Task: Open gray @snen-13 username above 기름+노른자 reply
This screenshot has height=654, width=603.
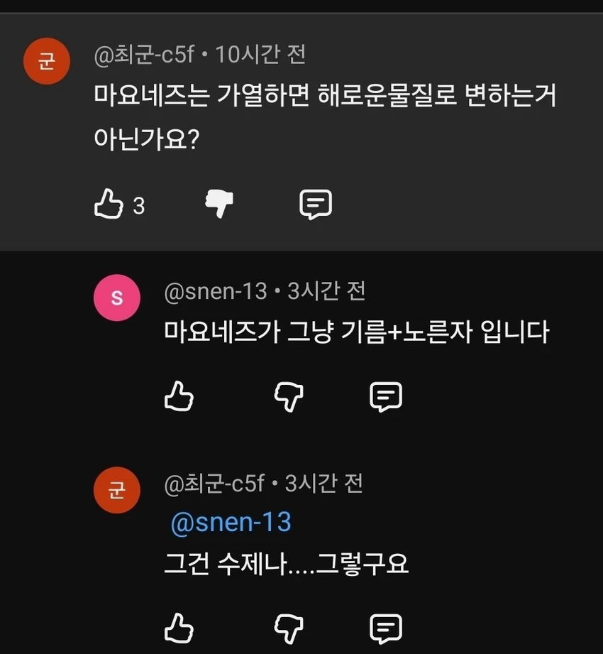Action: [x=216, y=291]
